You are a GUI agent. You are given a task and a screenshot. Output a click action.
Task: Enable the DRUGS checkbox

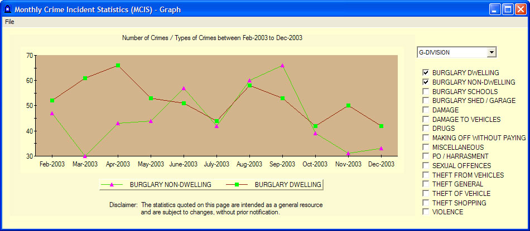pos(426,129)
